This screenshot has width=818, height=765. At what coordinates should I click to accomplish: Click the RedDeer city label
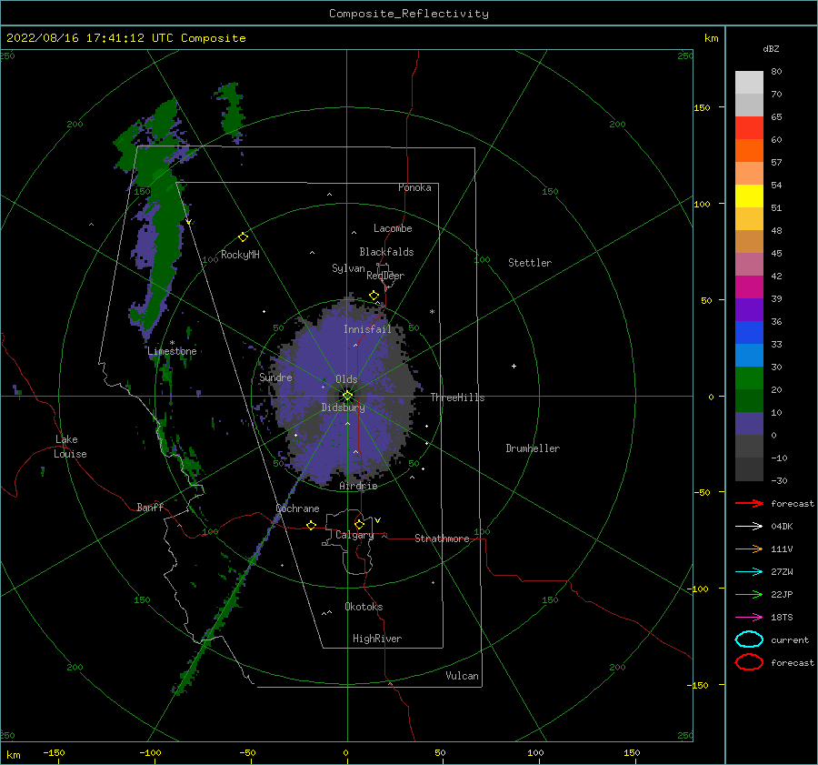385,276
